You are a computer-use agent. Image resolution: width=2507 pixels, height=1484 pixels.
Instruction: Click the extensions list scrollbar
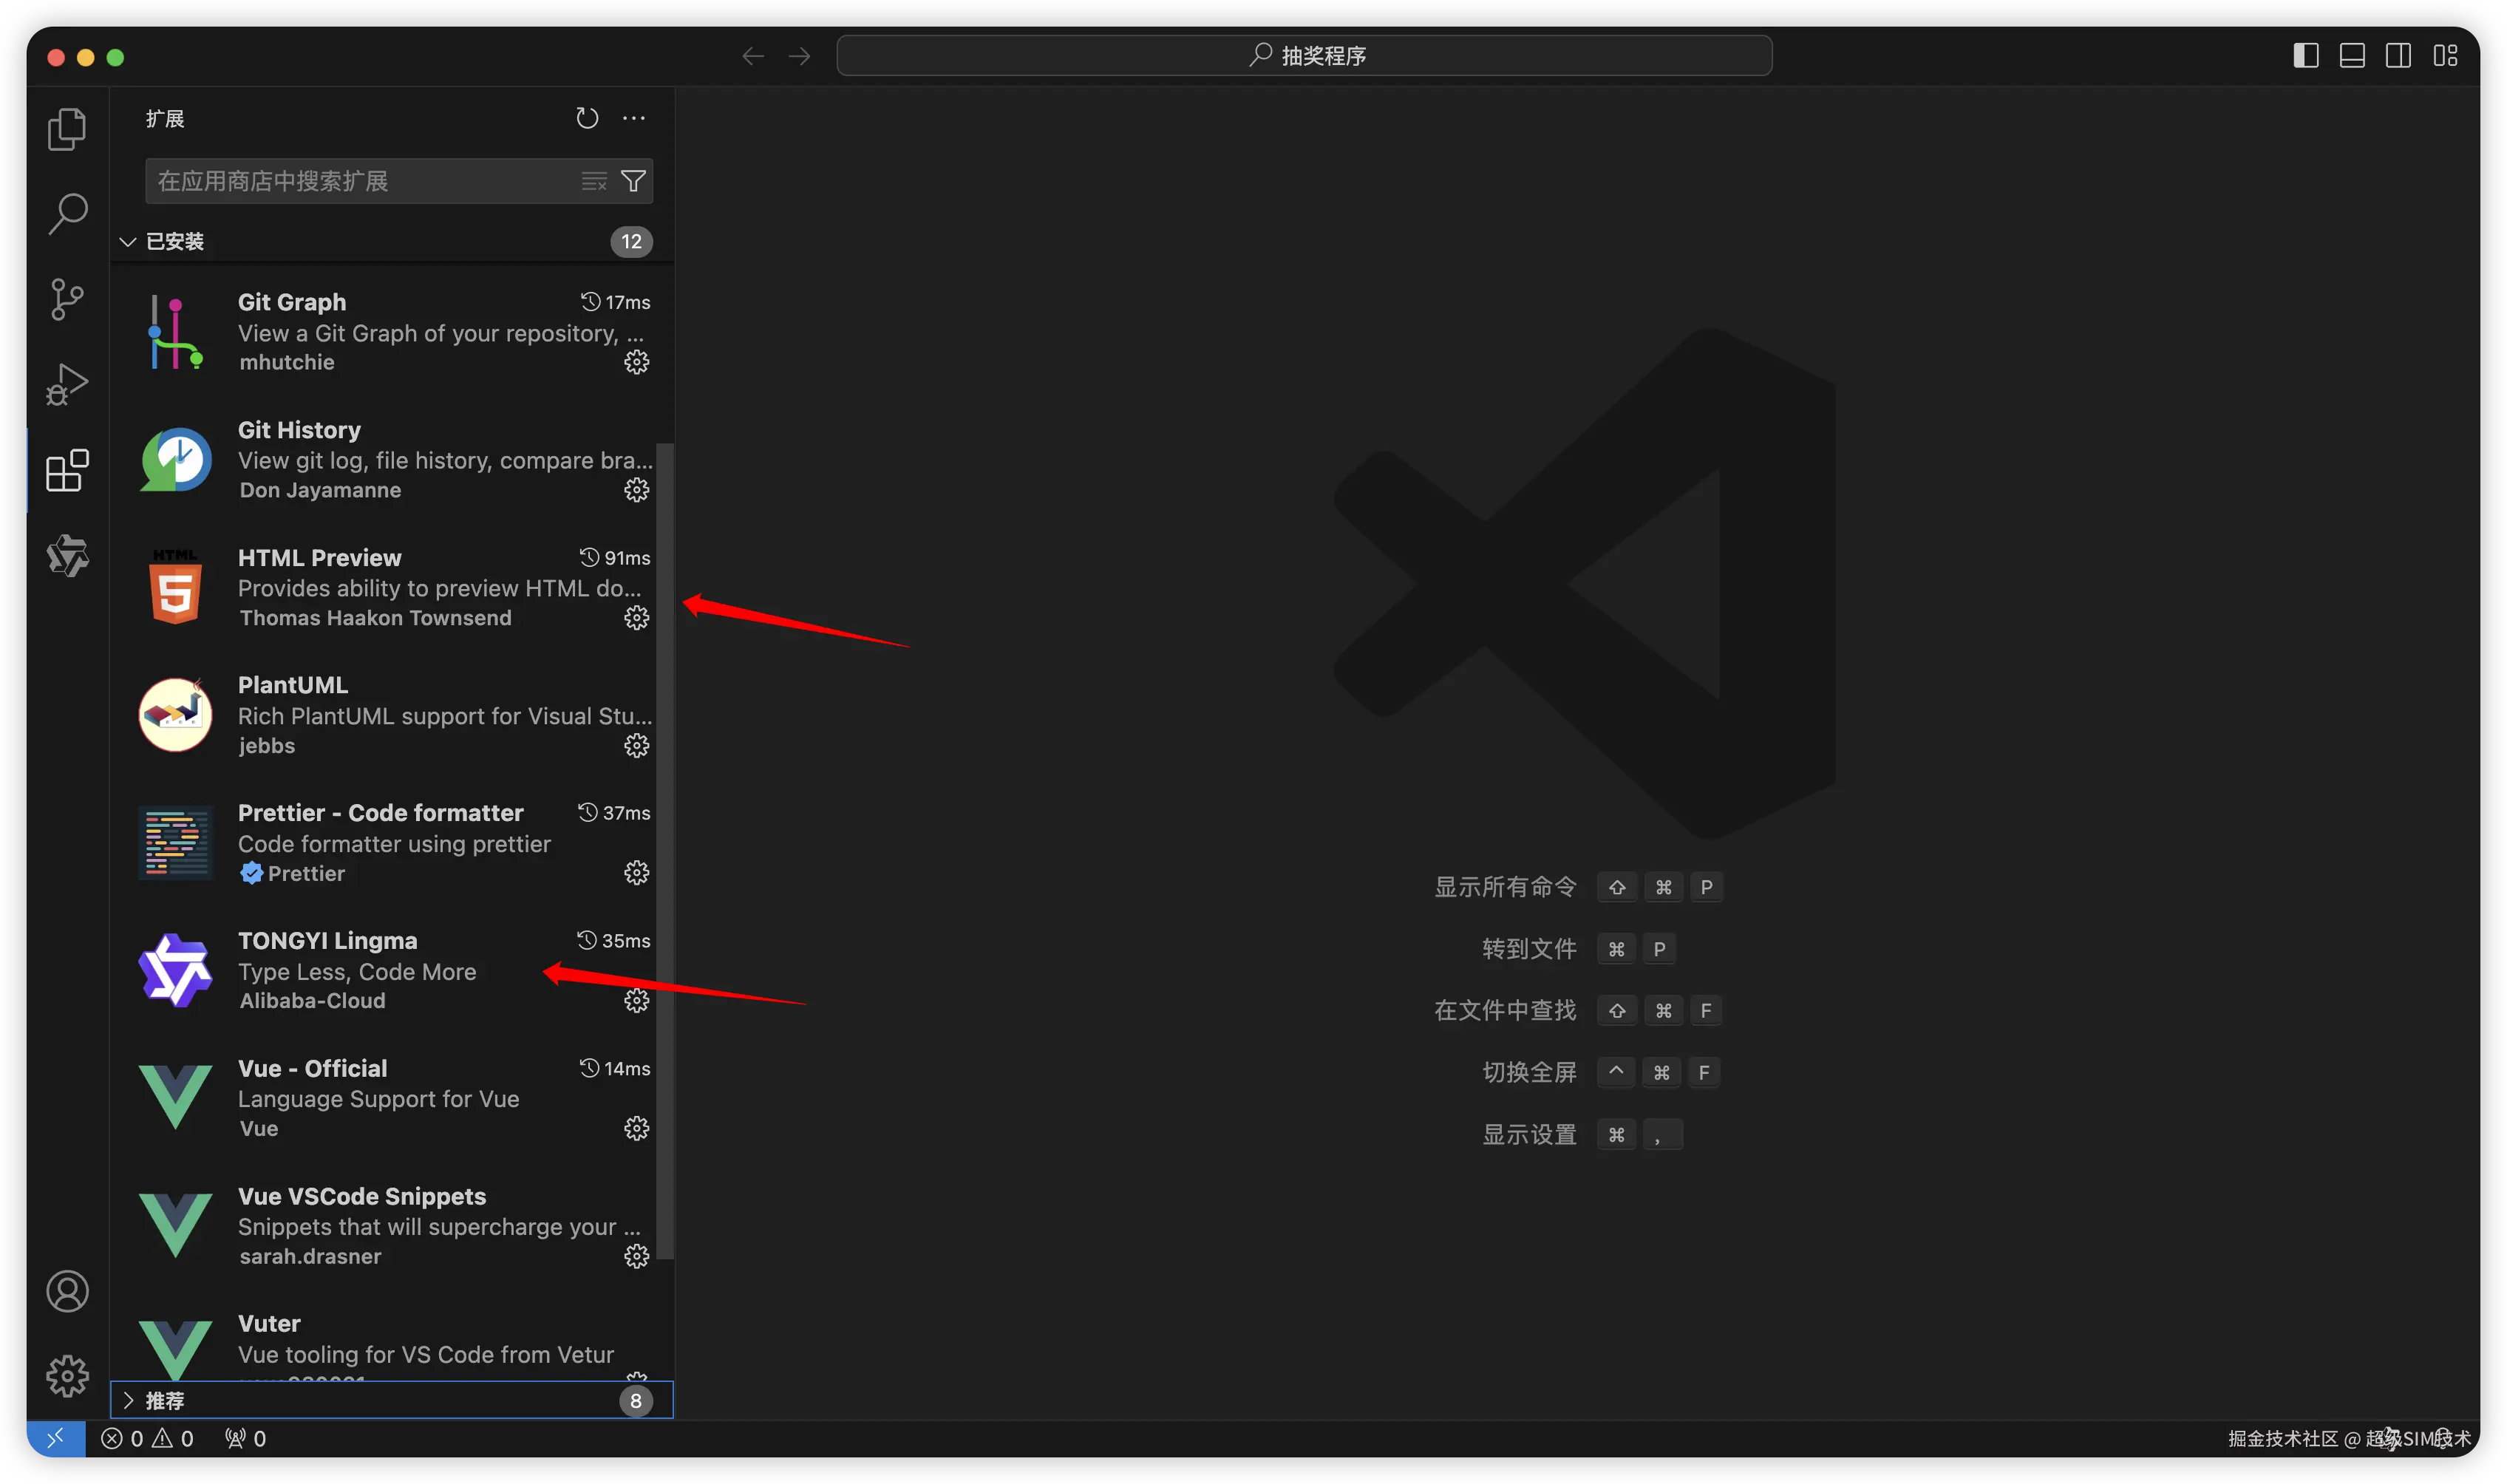pos(665,850)
